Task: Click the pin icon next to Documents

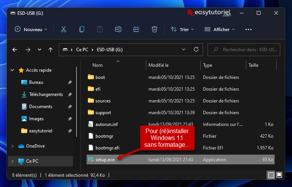Action: [x=70, y=107]
